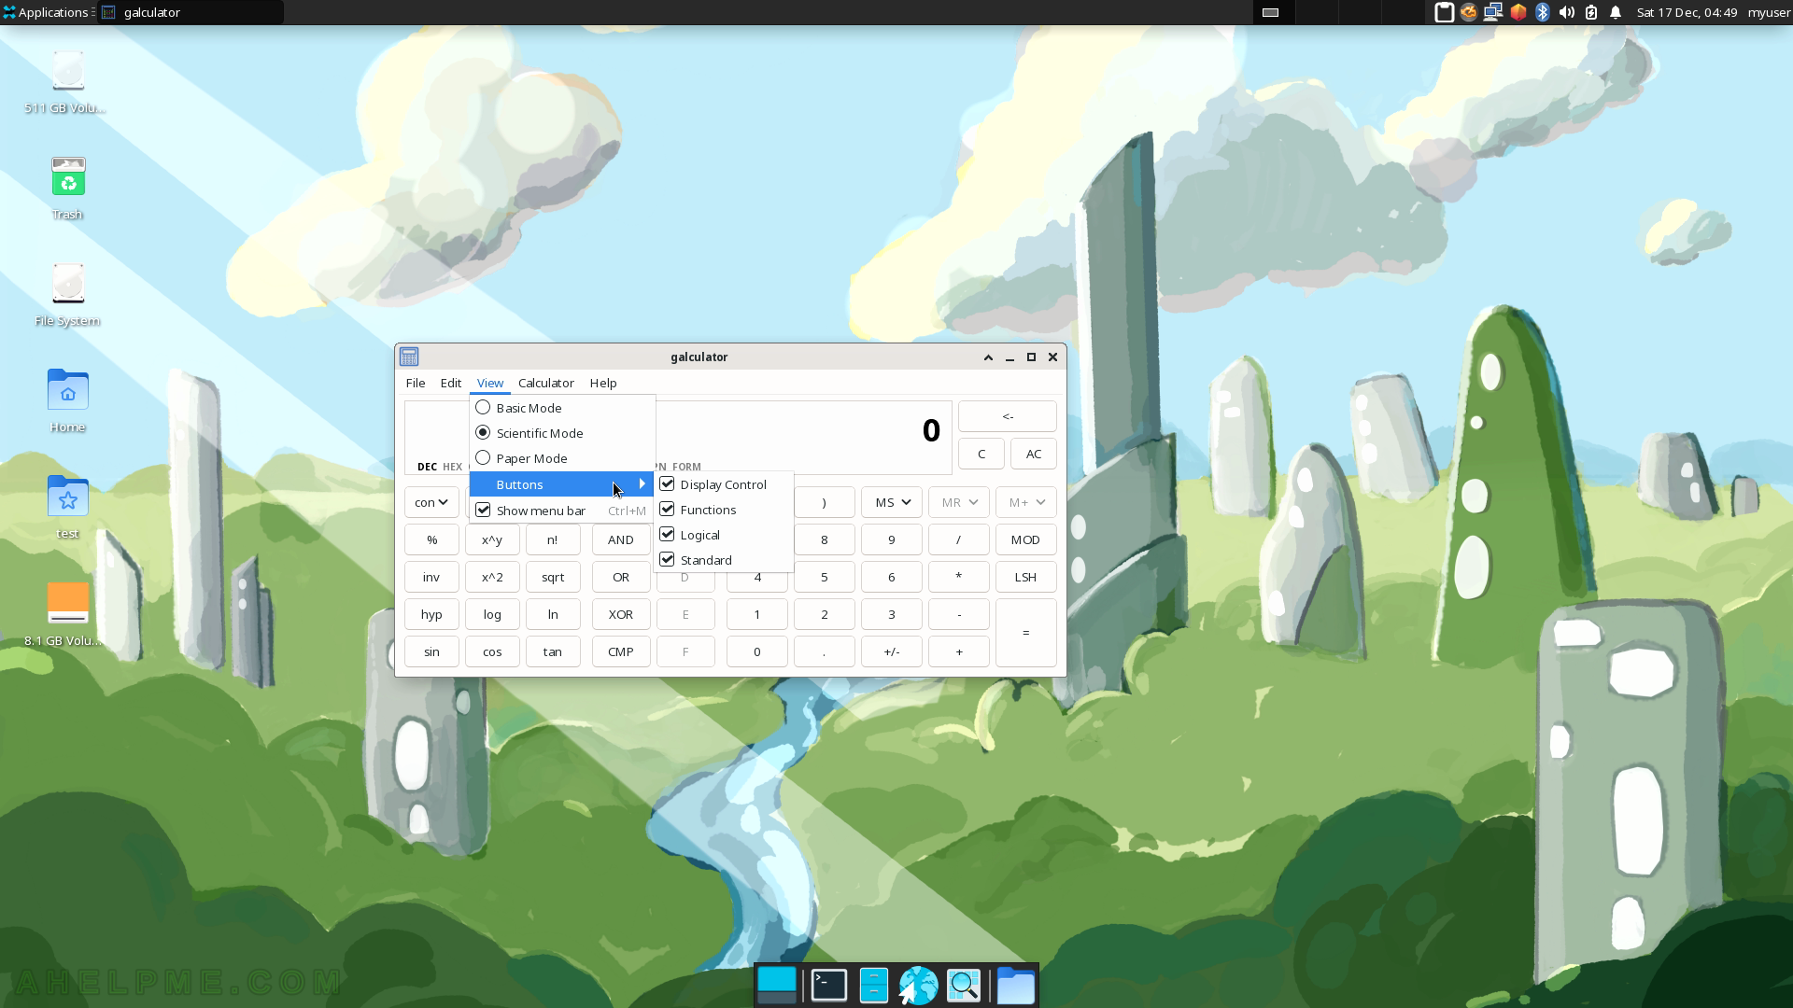Open the File menu
Viewport: 1793px width, 1008px height.
click(416, 383)
